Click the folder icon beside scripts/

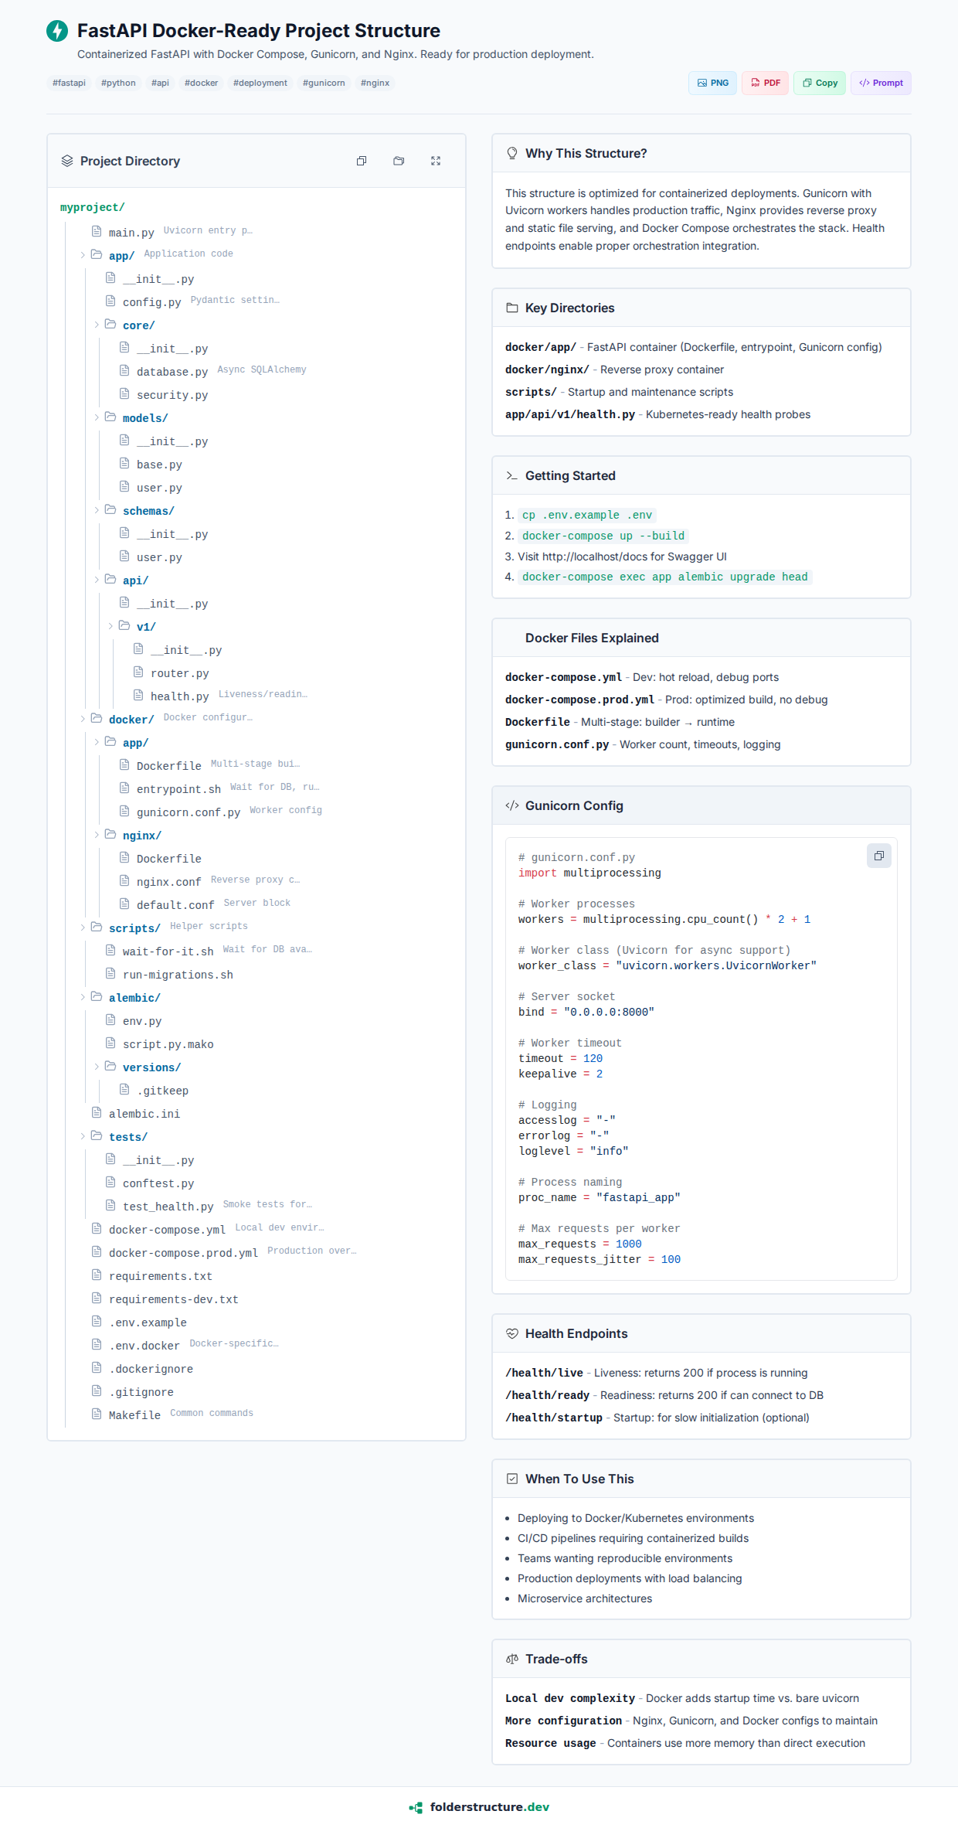coord(97,927)
